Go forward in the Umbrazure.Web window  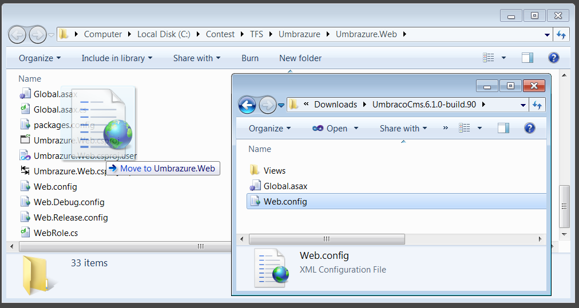[38, 35]
